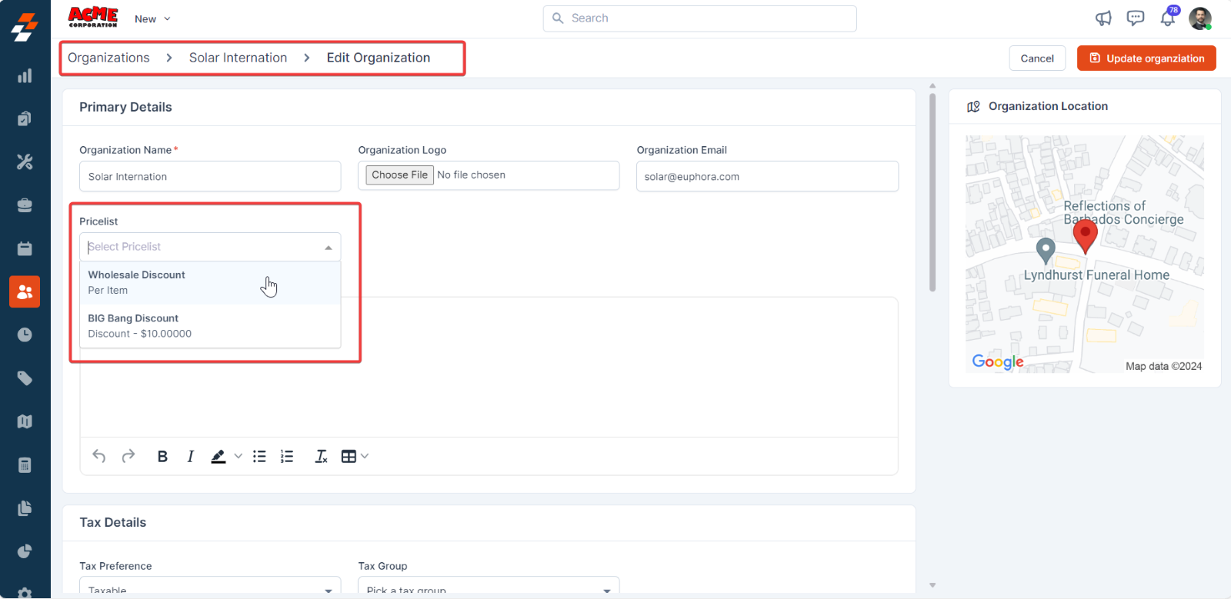This screenshot has width=1231, height=599.
Task: Open the user profile avatar
Action: tap(1200, 18)
